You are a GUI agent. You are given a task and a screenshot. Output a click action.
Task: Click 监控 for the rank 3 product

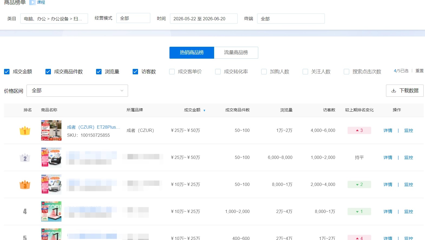(408, 184)
